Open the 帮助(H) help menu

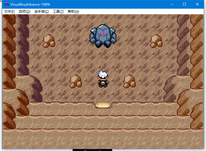pos(73,11)
